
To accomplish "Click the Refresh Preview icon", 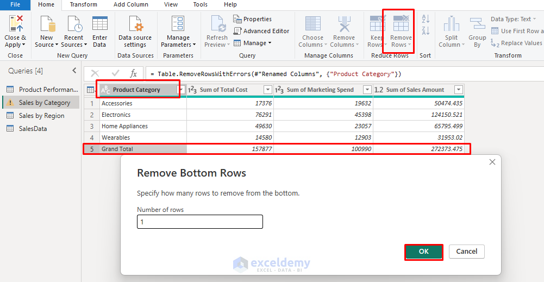I will (217, 24).
